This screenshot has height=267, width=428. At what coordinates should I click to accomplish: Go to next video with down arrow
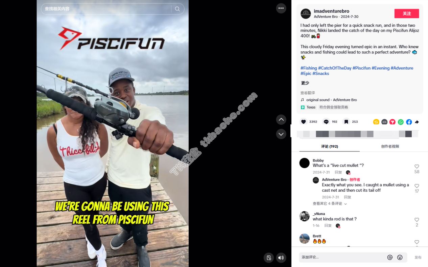coord(281,134)
